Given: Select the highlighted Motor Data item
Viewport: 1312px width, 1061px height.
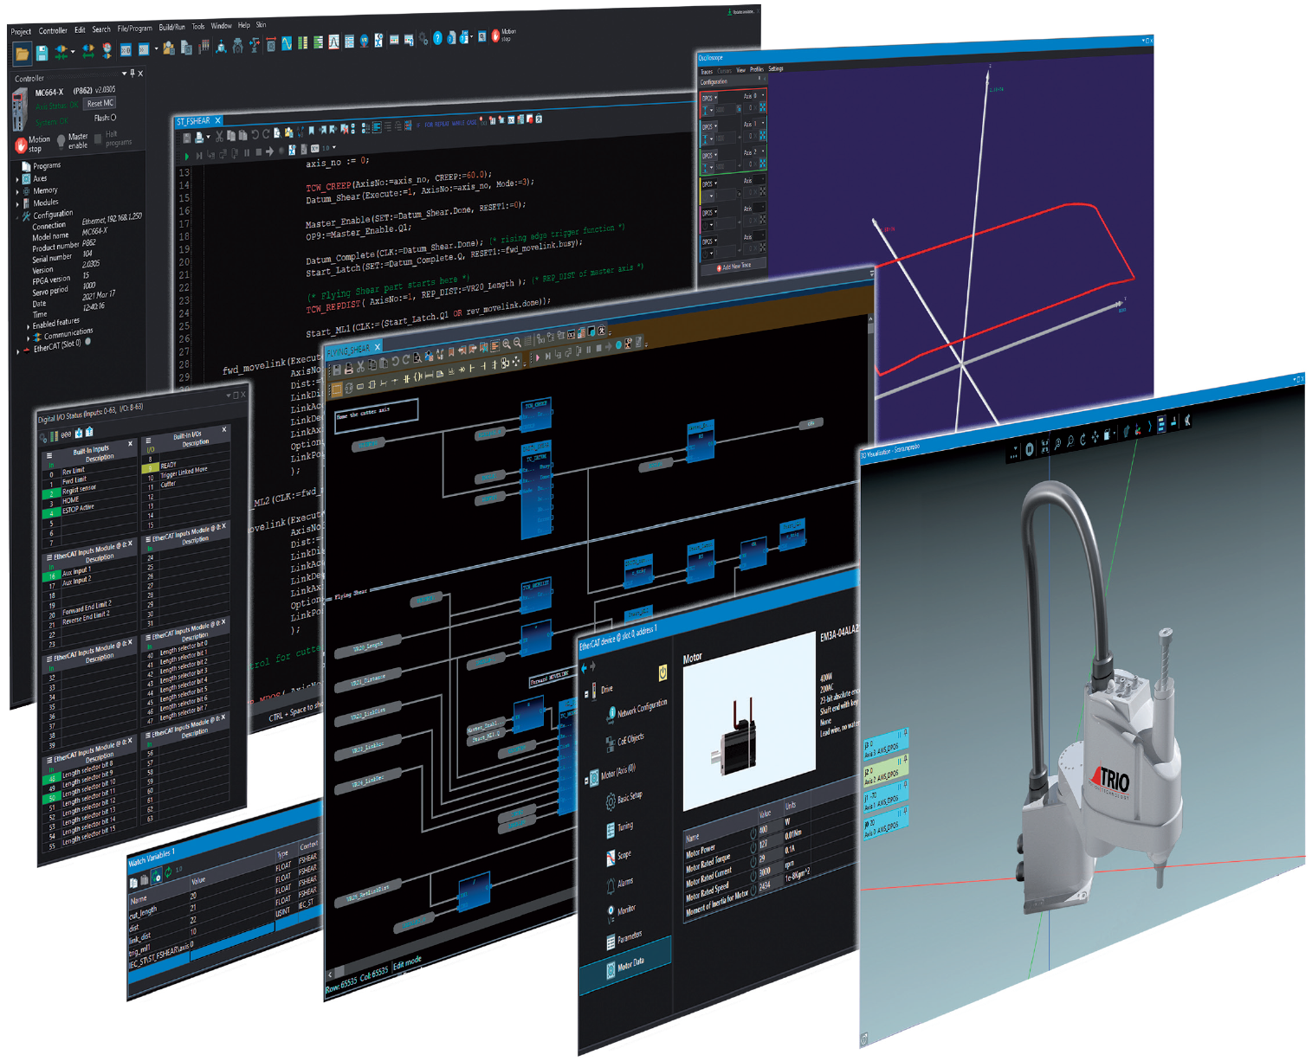Looking at the screenshot, I should pos(625,965).
